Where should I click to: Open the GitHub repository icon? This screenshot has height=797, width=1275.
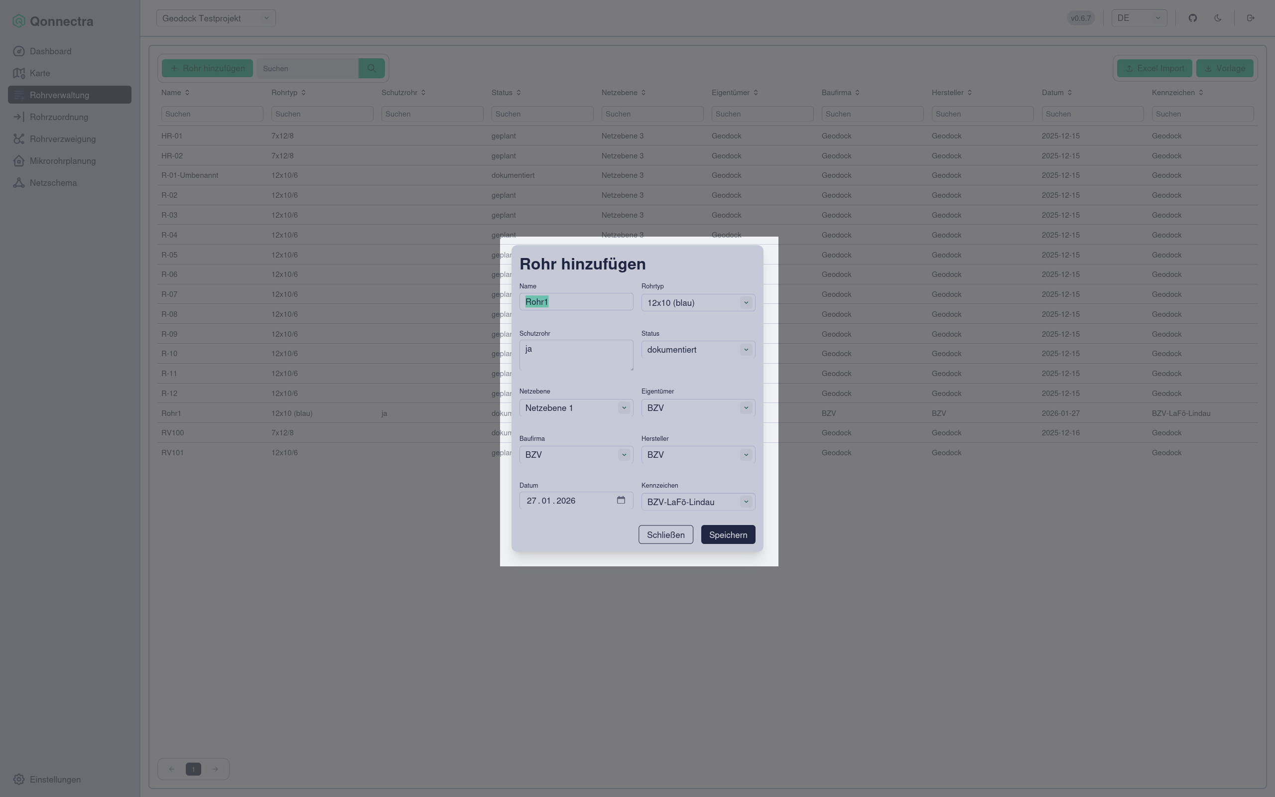coord(1192,17)
